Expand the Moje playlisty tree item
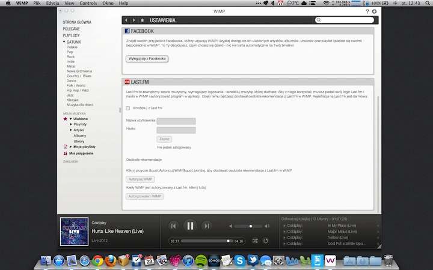 (x=71, y=147)
